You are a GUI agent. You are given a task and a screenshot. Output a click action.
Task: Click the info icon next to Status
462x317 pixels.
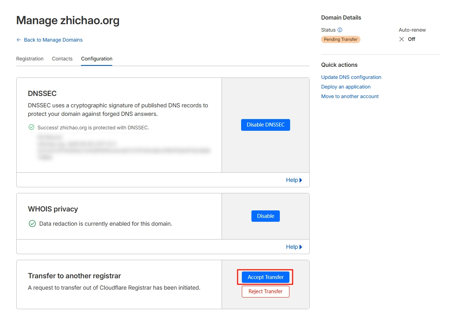[340, 30]
